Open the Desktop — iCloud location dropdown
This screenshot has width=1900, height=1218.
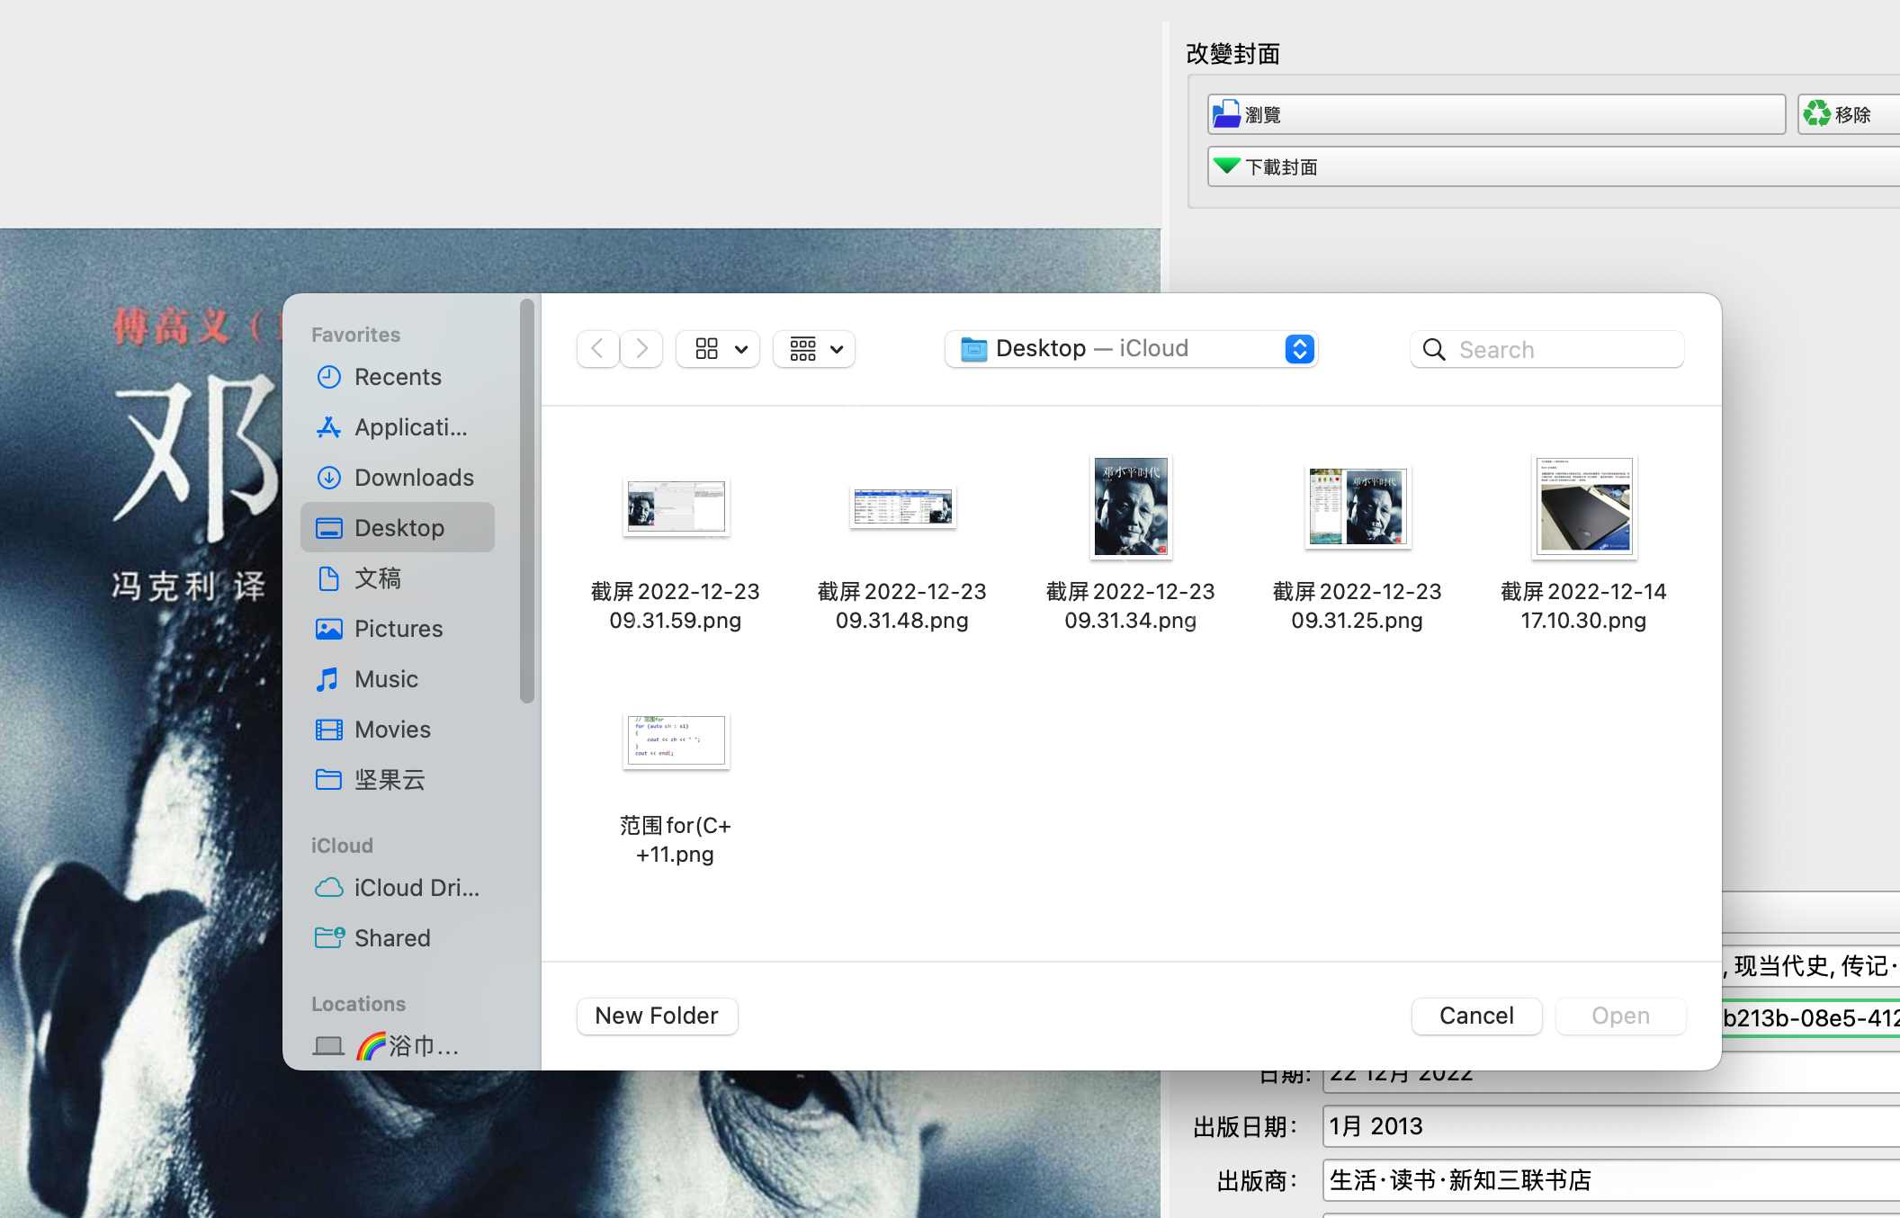pos(1130,348)
